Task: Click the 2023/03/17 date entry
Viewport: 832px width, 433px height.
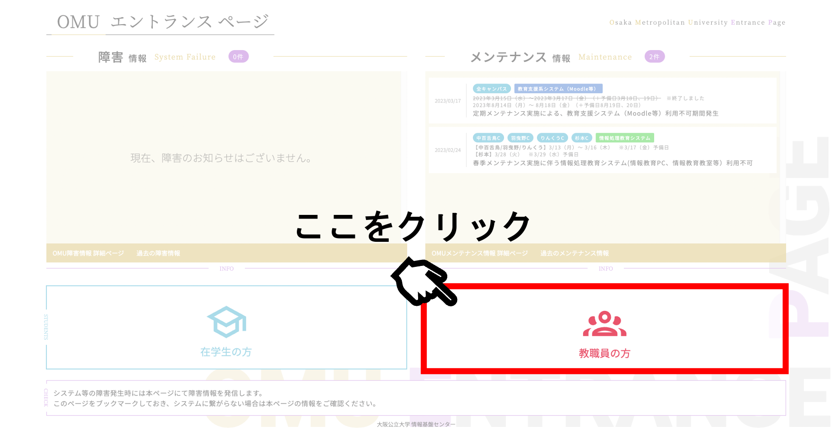Action: tap(448, 101)
